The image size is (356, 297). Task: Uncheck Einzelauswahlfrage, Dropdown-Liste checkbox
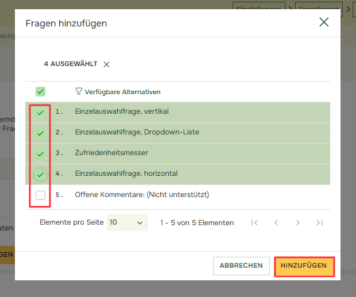40,133
